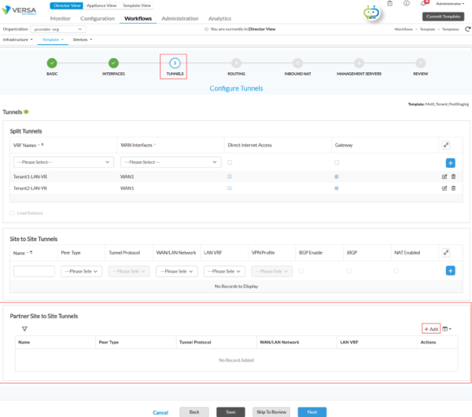Check Direct Internet Access in new split tunnel row

tap(230, 163)
